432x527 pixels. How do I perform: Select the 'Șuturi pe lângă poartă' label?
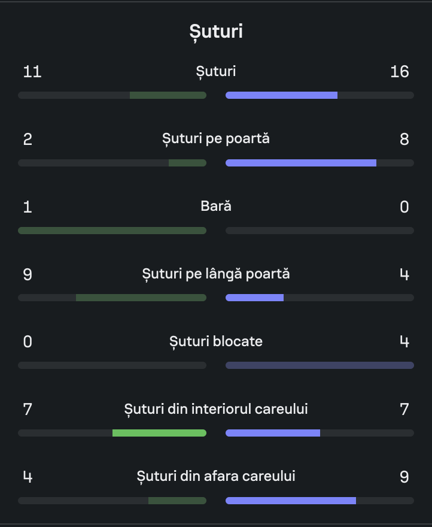point(216,274)
